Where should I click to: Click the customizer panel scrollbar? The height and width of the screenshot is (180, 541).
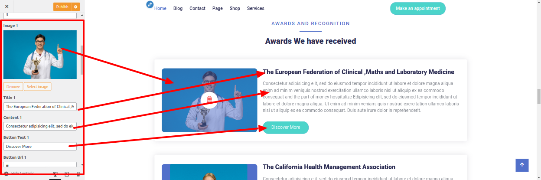point(81,61)
